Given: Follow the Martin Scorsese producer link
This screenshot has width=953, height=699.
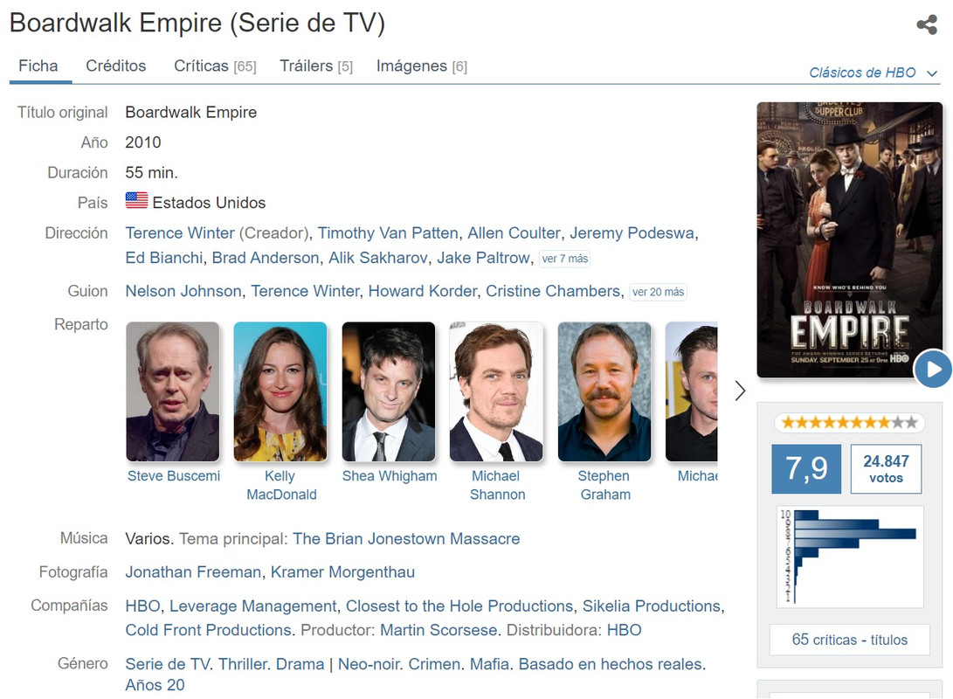Looking at the screenshot, I should point(439,630).
